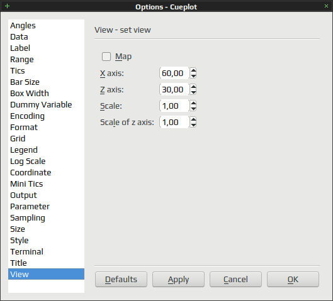Increase the Scale value with up arrow
Image resolution: width=333 pixels, height=301 pixels.
click(193, 103)
